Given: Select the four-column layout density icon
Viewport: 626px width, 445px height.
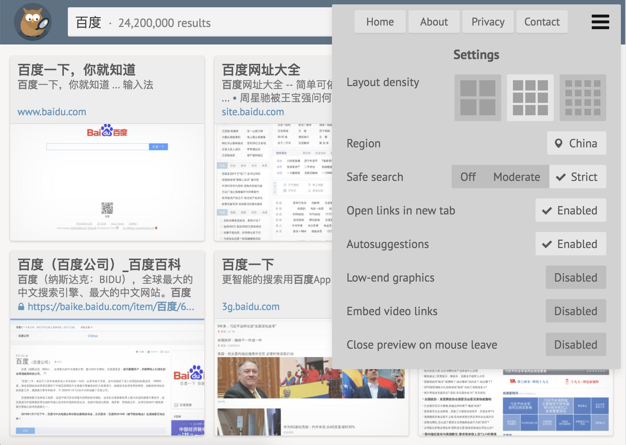Looking at the screenshot, I should [x=583, y=98].
